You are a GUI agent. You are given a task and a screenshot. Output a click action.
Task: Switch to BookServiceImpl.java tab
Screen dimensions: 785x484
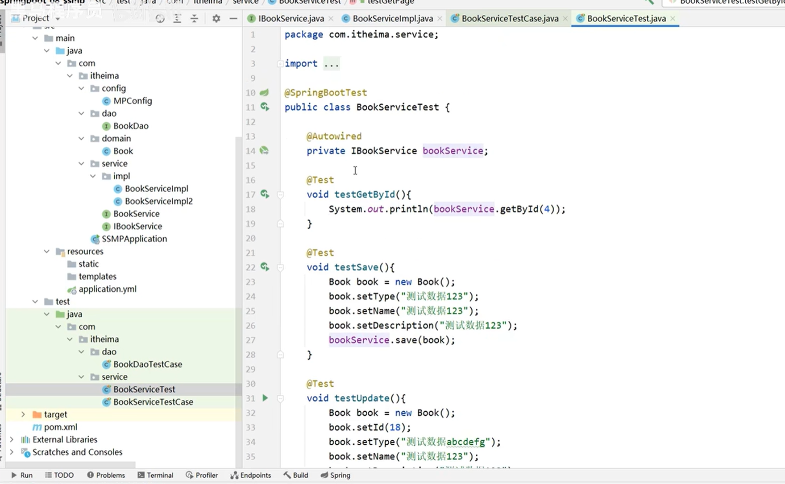click(x=392, y=18)
